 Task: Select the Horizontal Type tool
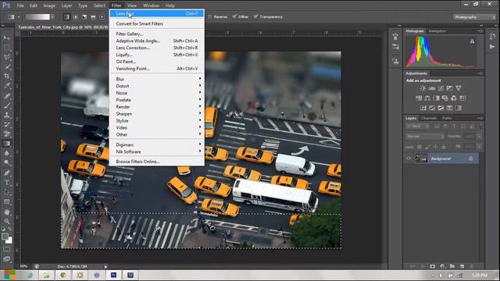(x=7, y=183)
